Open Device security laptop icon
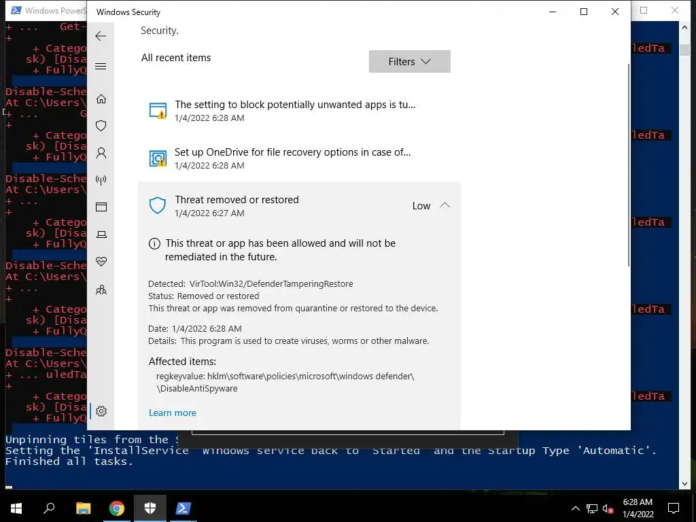This screenshot has width=696, height=522. tap(101, 234)
